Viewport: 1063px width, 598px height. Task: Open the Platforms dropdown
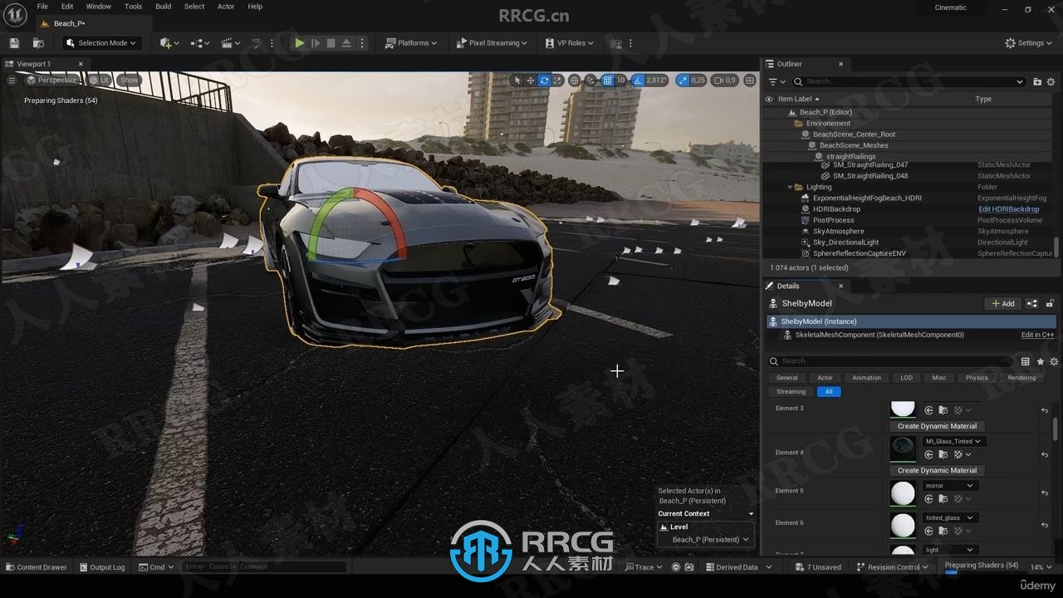tap(412, 43)
